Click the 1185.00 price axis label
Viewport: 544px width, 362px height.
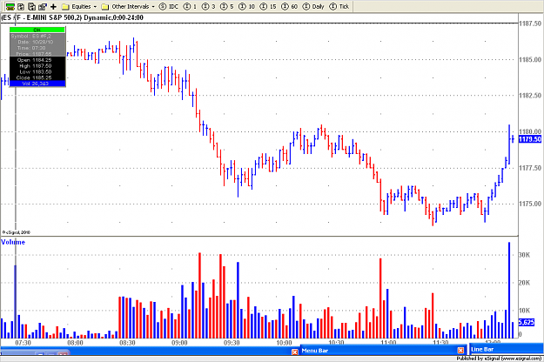click(530, 60)
